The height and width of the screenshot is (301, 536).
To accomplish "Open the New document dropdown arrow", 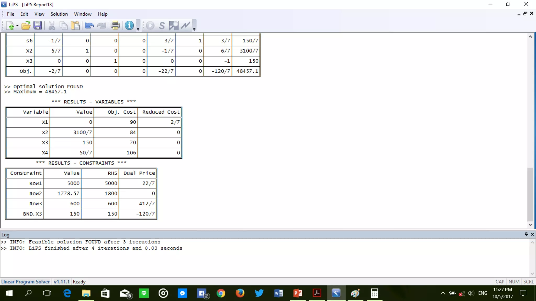I will (17, 26).
